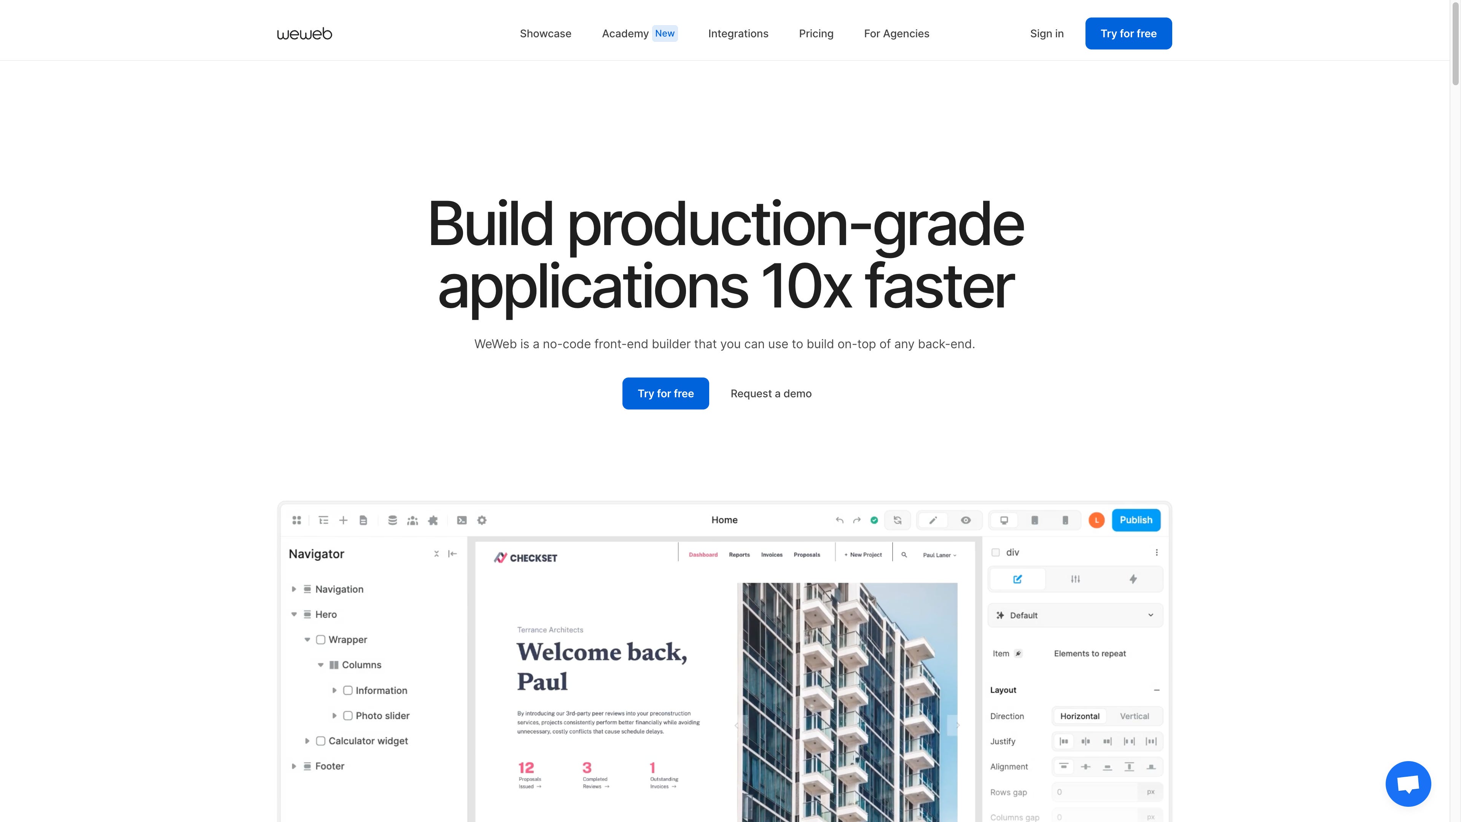Set Direction to Vertical
Image resolution: width=1461 pixels, height=822 pixels.
1134,717
